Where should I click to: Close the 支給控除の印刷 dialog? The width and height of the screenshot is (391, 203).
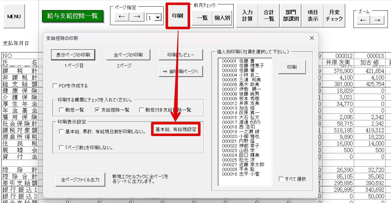click(x=312, y=38)
